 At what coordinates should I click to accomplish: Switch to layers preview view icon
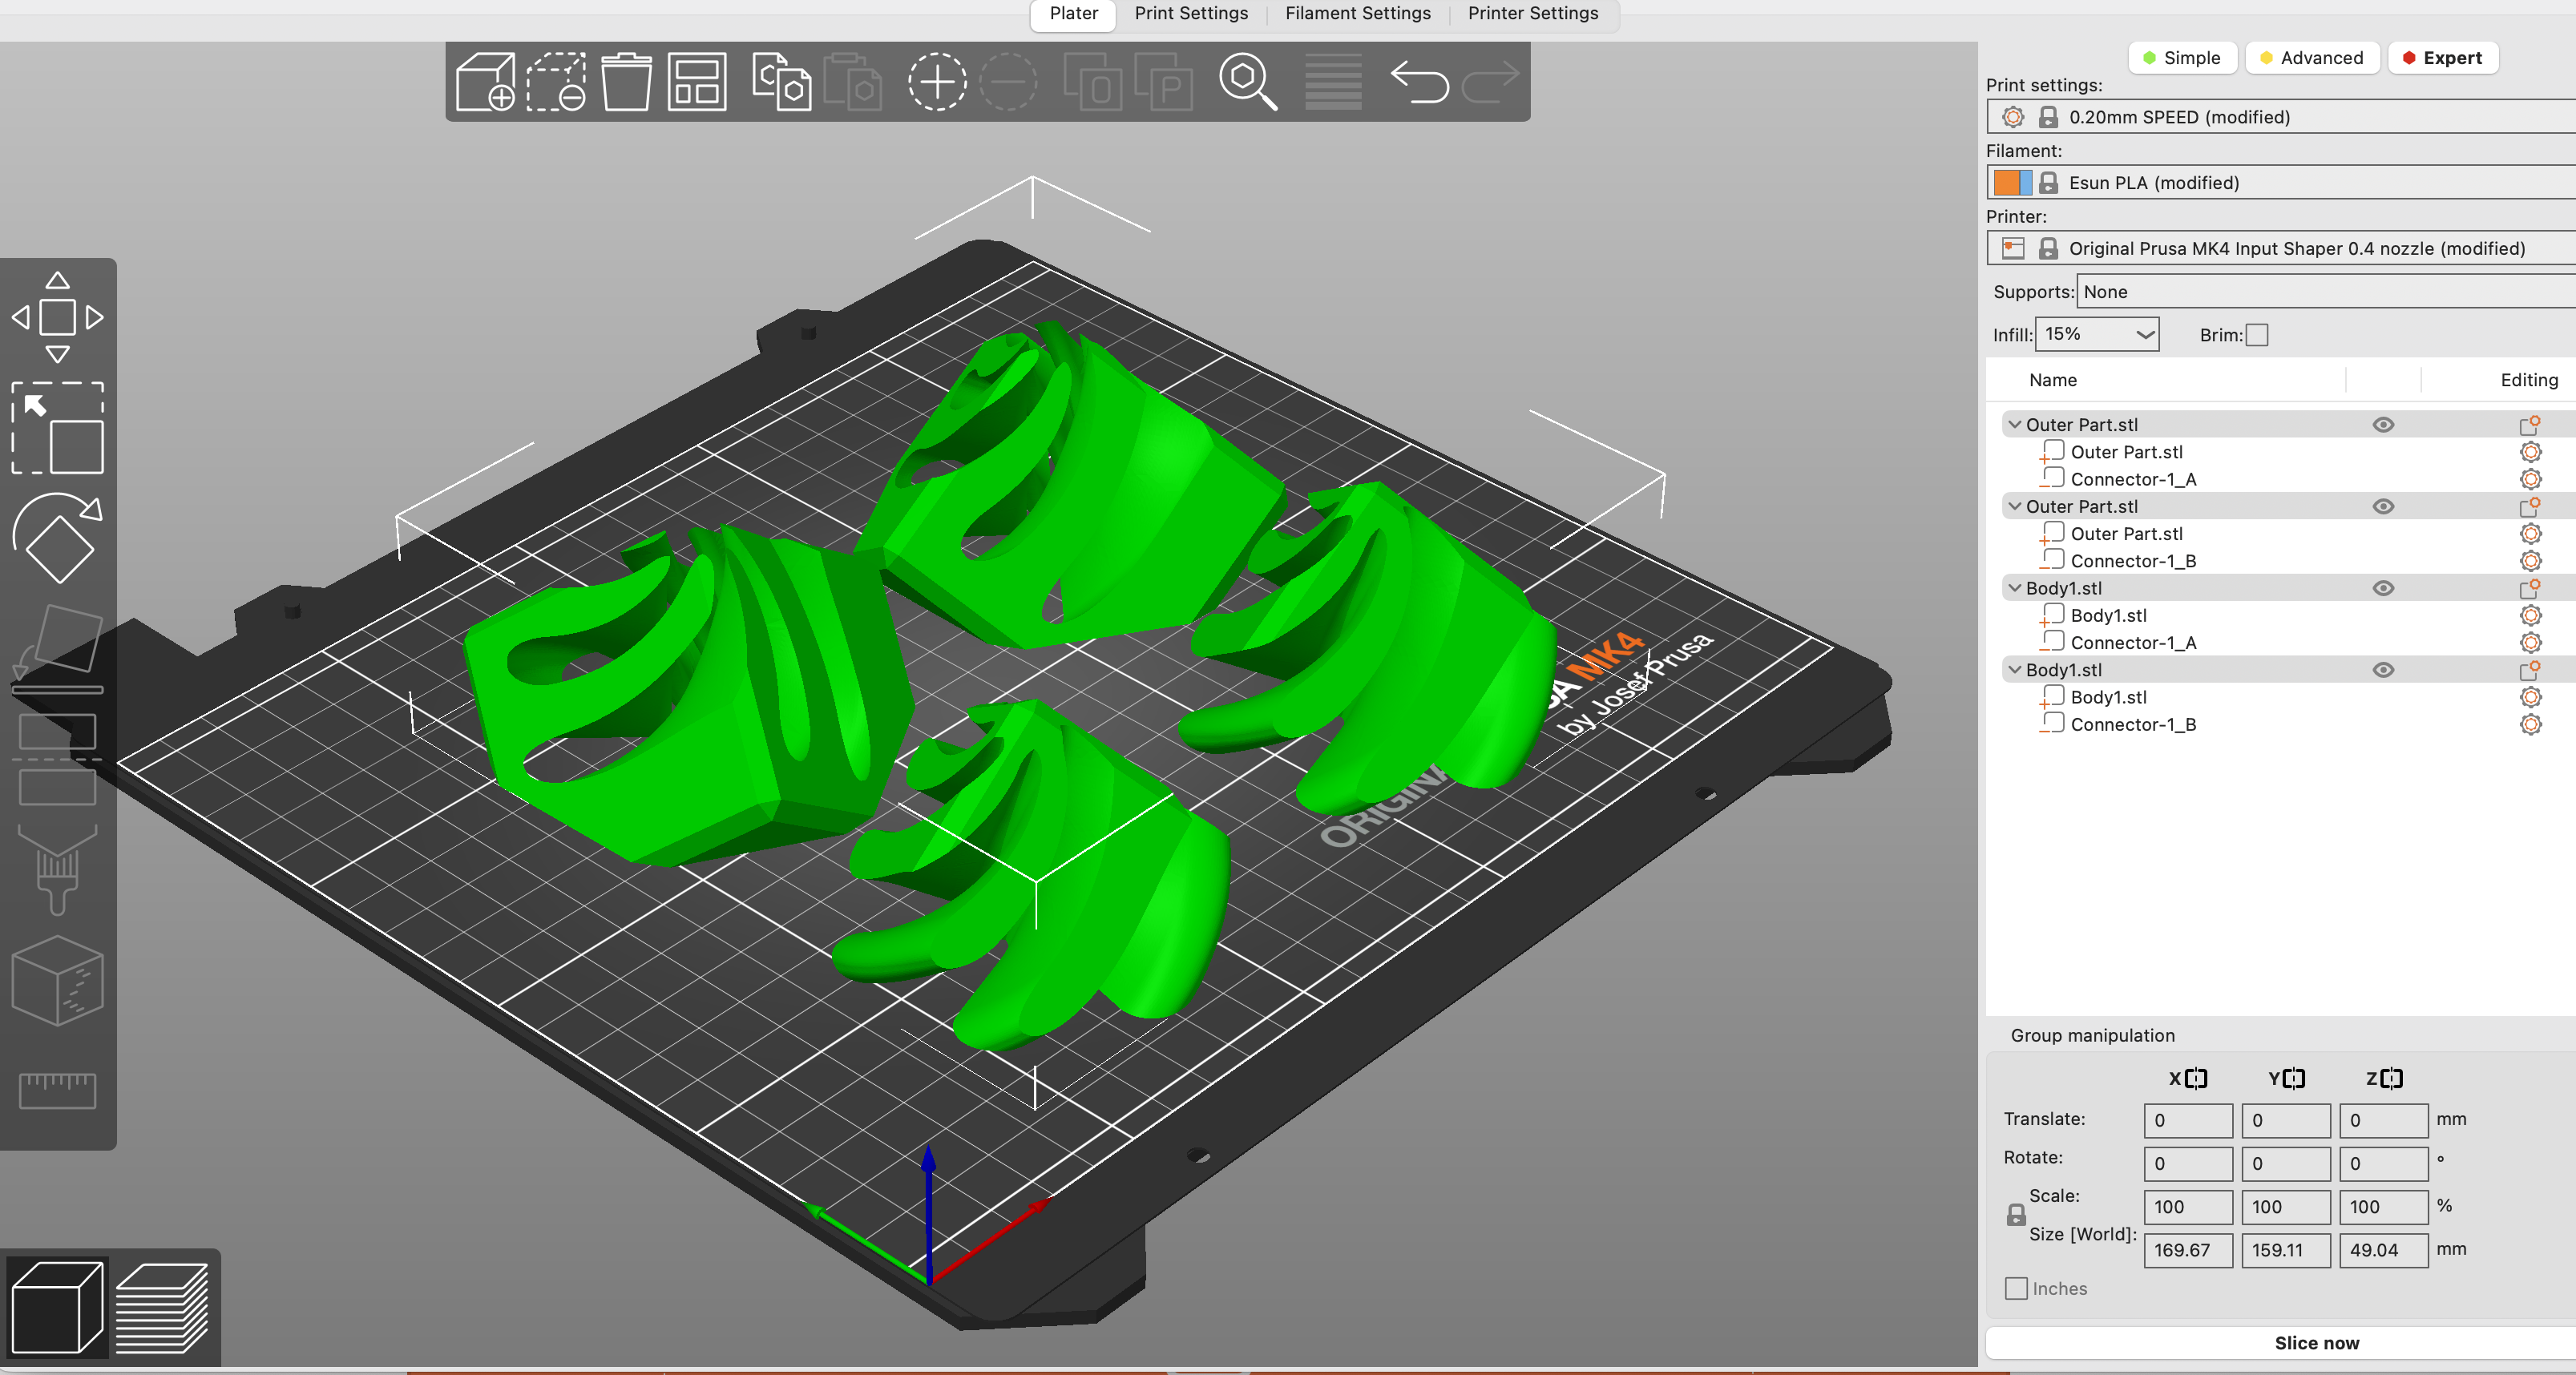(x=162, y=1308)
